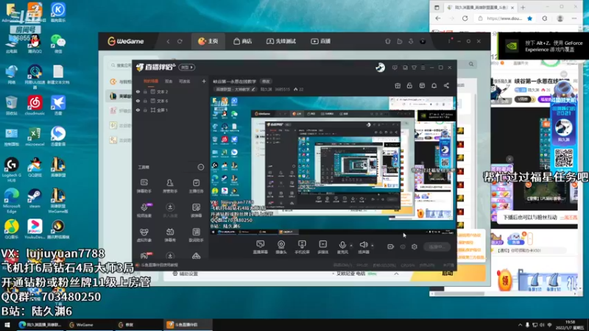
Task: Open the 读弹幕 tool
Action: [x=196, y=210]
